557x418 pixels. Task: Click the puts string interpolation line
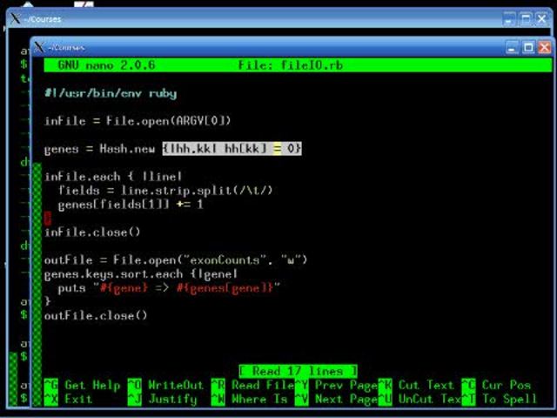[169, 287]
